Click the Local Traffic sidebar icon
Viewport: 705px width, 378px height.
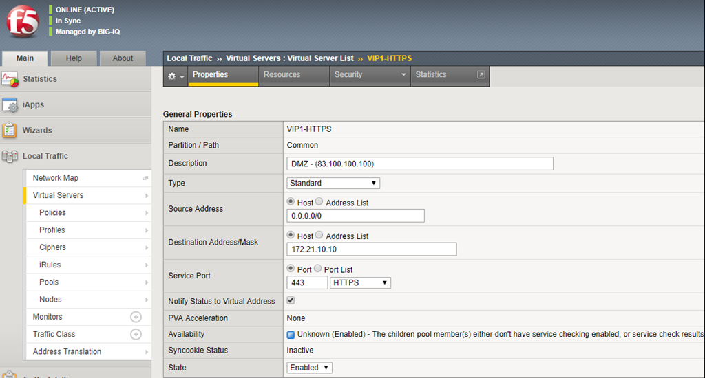coord(10,156)
